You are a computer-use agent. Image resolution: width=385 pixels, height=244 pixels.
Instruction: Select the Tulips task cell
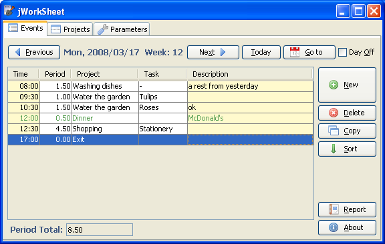163,97
